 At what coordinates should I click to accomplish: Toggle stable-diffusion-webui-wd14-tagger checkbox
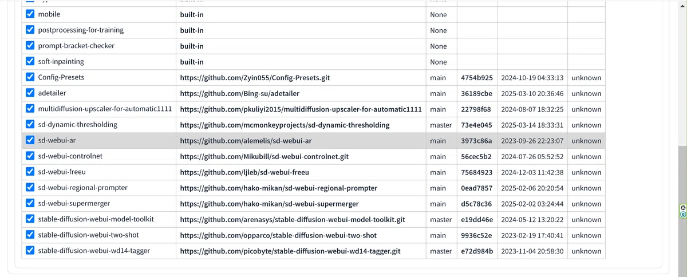30,251
